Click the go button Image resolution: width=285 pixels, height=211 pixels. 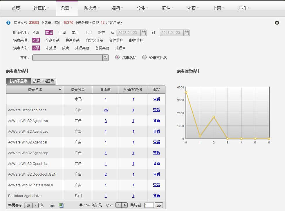pyautogui.click(x=159, y=205)
